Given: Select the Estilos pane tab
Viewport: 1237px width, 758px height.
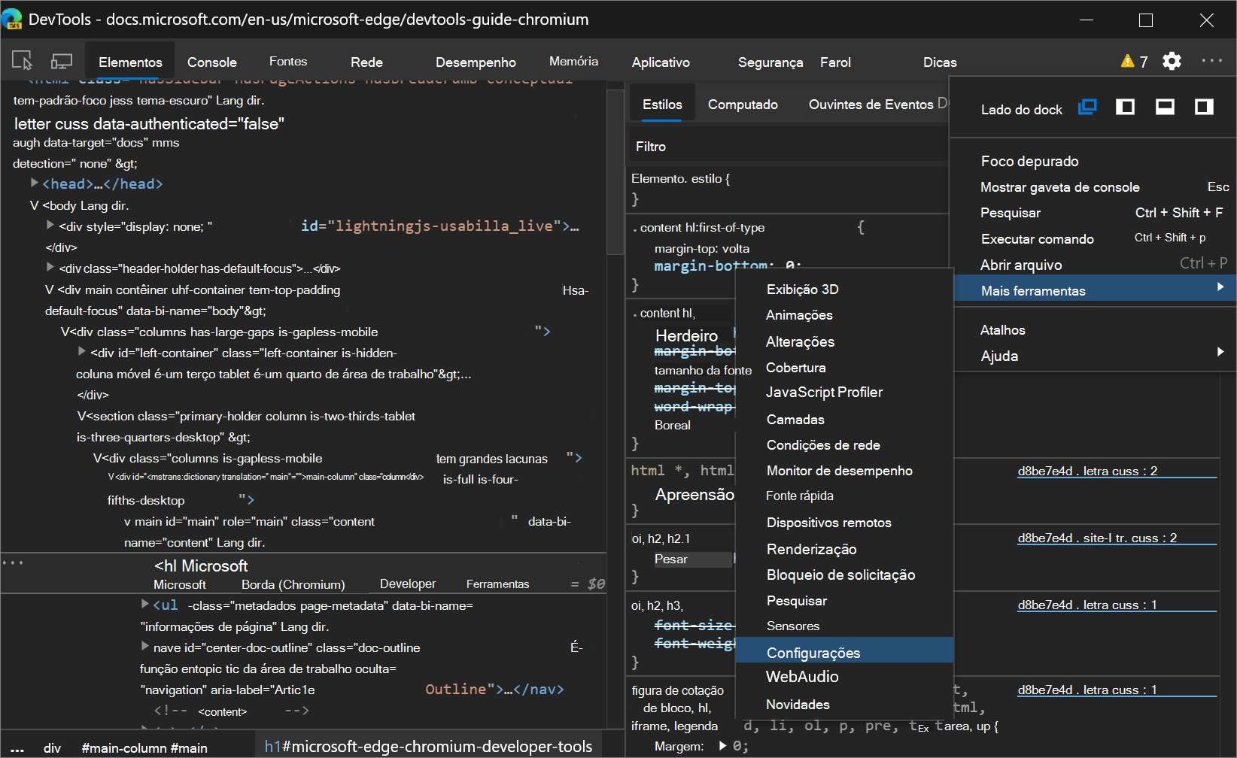Looking at the screenshot, I should pos(662,105).
